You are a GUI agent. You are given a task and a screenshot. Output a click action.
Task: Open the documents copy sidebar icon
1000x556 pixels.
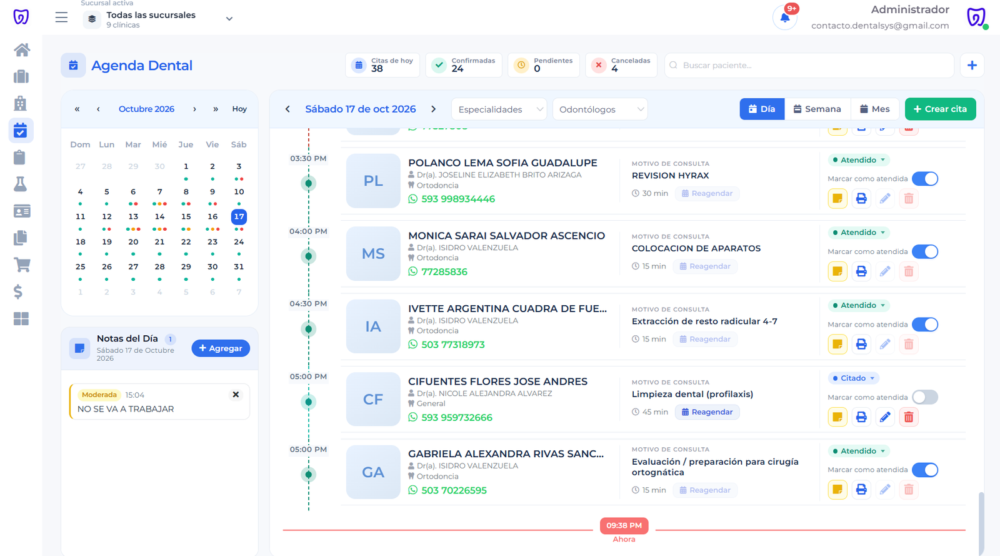21,238
